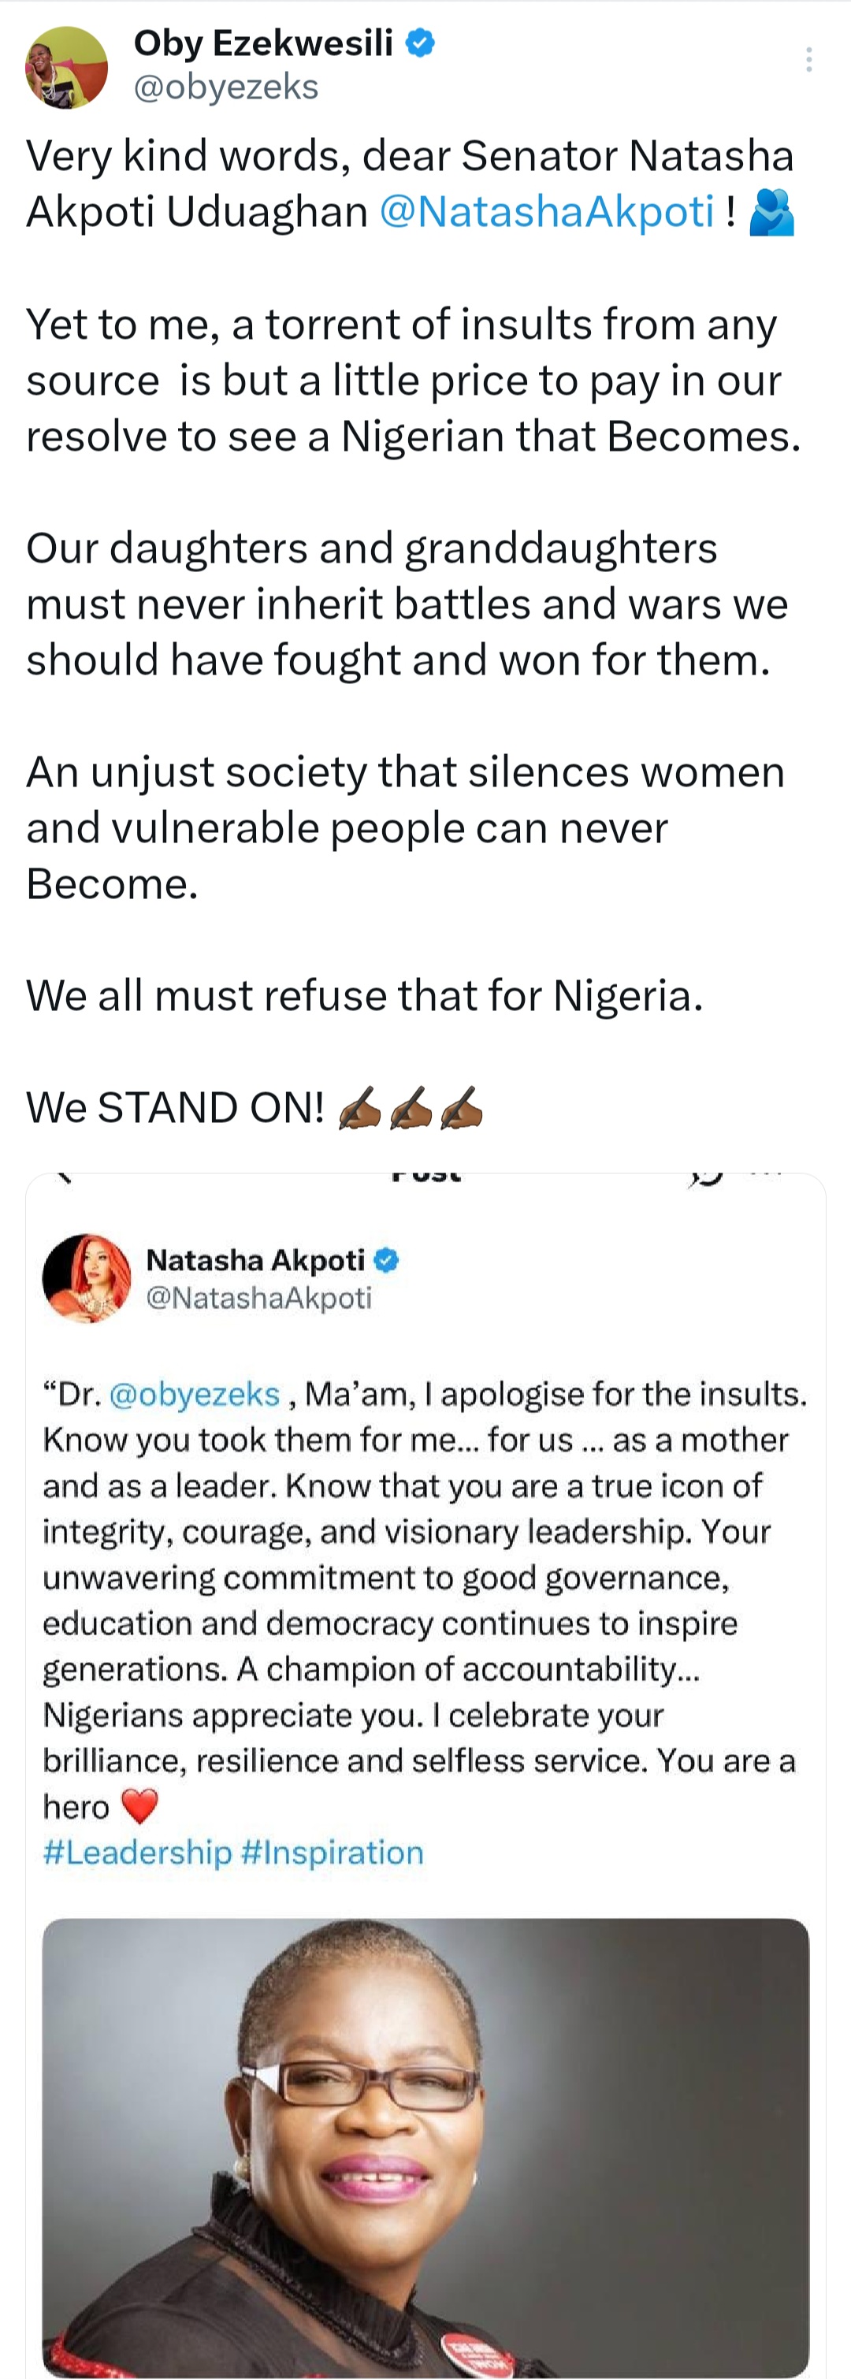Open the #Leadership hashtag
Viewport: 851px width, 2379px height.
[x=136, y=1853]
